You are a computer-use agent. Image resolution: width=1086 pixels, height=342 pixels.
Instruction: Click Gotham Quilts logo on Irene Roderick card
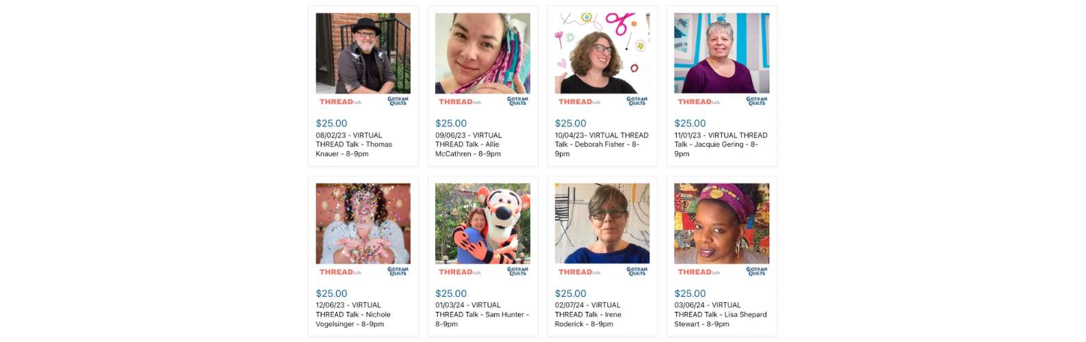tap(636, 272)
